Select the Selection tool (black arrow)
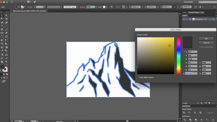The height and width of the screenshot is (122, 217). tap(2, 15)
